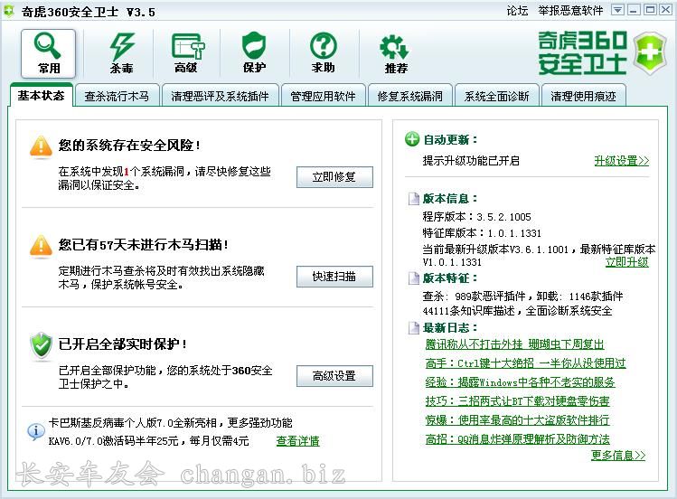
Task: Open news link 腾讯称从不打击外挂 珊瑚虫下周复出
Action: tap(514, 344)
